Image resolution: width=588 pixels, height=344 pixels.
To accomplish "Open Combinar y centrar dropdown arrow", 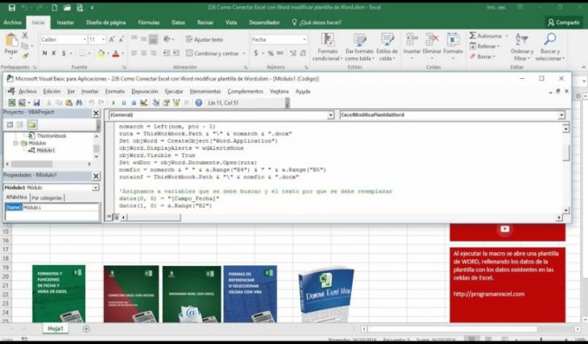I will [244, 53].
